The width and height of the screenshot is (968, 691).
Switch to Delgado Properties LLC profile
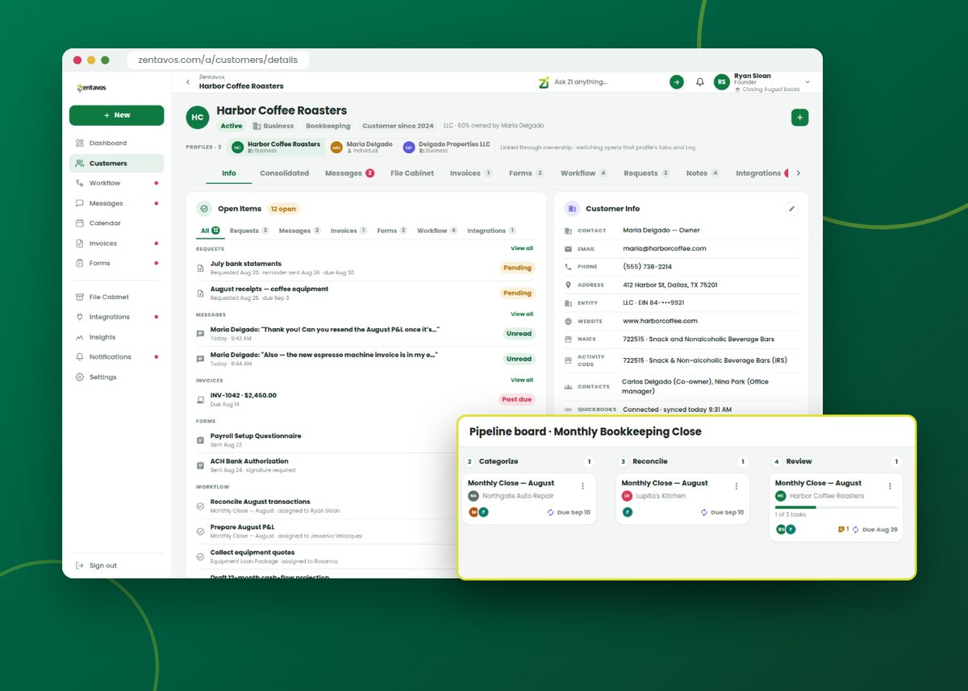pyautogui.click(x=447, y=147)
